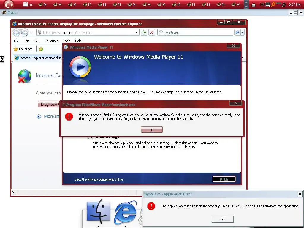Open the search provider dropdown arrow
304x228 pixels.
[242, 32]
